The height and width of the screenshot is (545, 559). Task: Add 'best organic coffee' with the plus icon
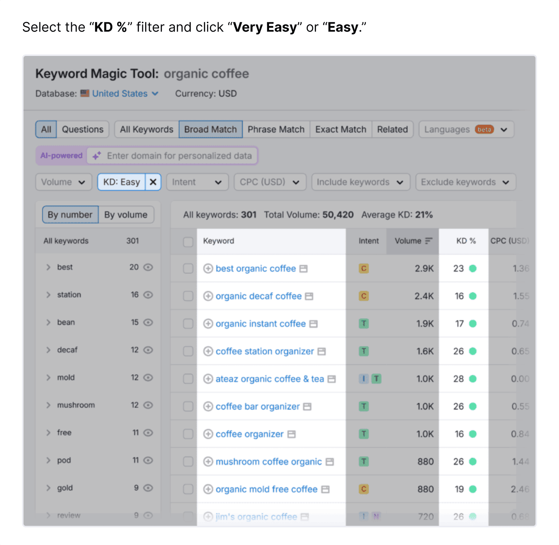208,268
